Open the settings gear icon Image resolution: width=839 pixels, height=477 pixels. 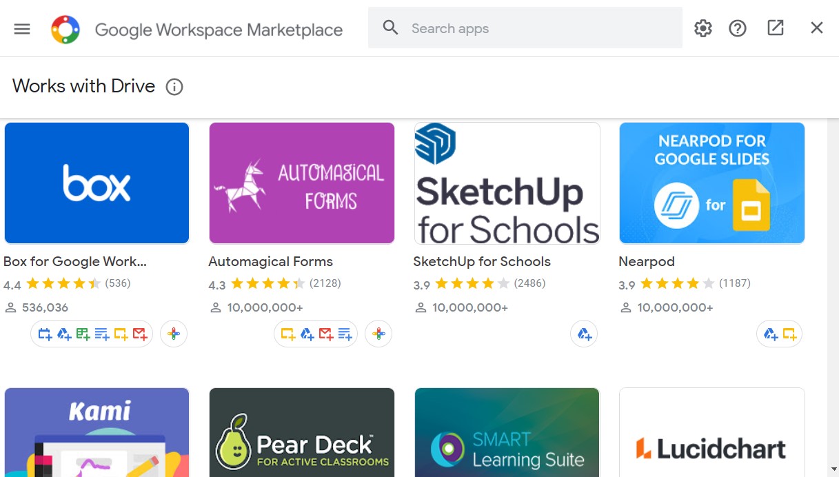tap(703, 28)
